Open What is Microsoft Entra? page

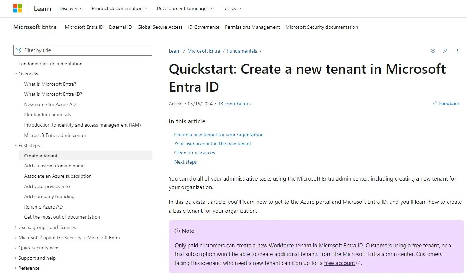tap(50, 84)
